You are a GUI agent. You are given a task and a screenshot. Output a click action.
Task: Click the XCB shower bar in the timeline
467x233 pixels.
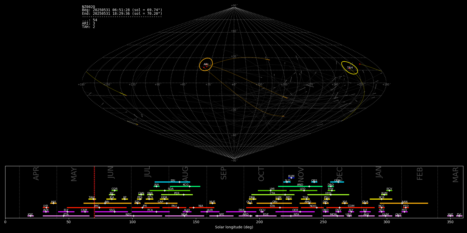(381, 199)
